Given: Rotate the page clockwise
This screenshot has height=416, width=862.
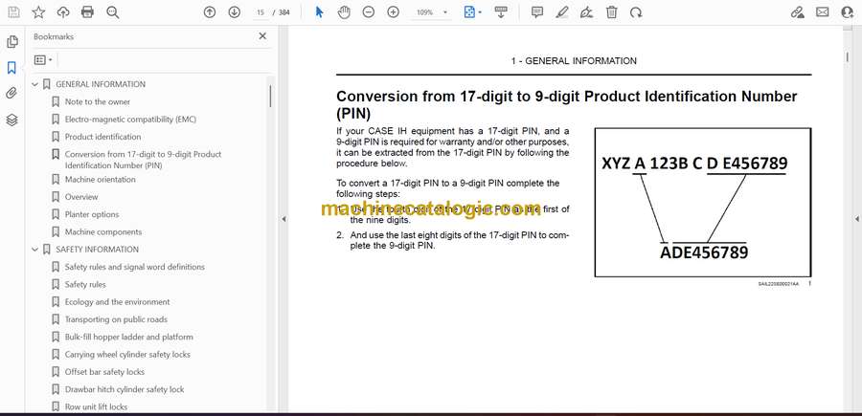Looking at the screenshot, I should (x=636, y=12).
